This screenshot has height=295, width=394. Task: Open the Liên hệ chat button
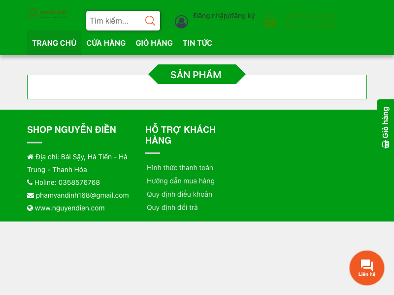click(366, 268)
